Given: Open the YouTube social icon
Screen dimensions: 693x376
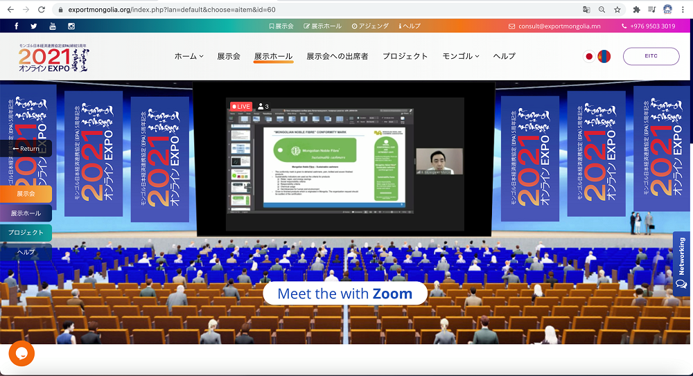Looking at the screenshot, I should (x=53, y=26).
